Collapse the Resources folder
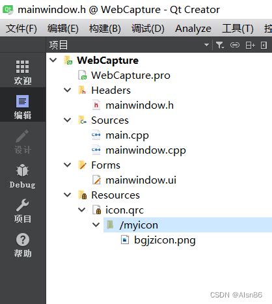 68,195
